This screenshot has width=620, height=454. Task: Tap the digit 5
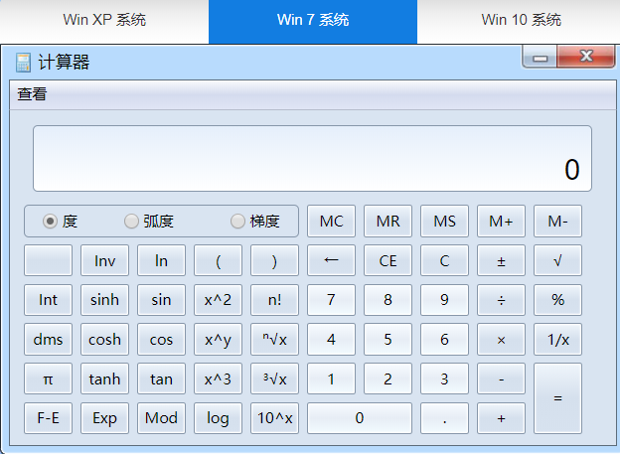(x=387, y=340)
